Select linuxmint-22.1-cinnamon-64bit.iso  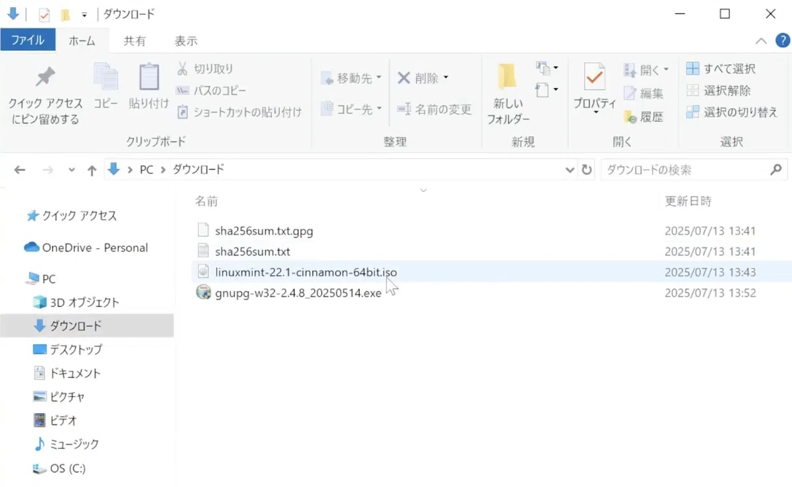306,272
